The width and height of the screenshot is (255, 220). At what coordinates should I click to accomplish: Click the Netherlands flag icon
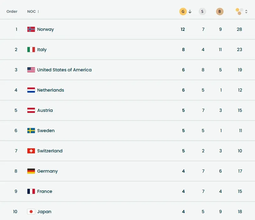click(x=31, y=90)
